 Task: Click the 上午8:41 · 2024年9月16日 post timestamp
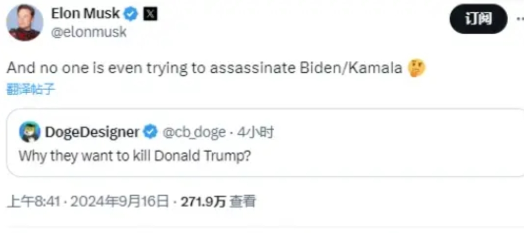[87, 202]
